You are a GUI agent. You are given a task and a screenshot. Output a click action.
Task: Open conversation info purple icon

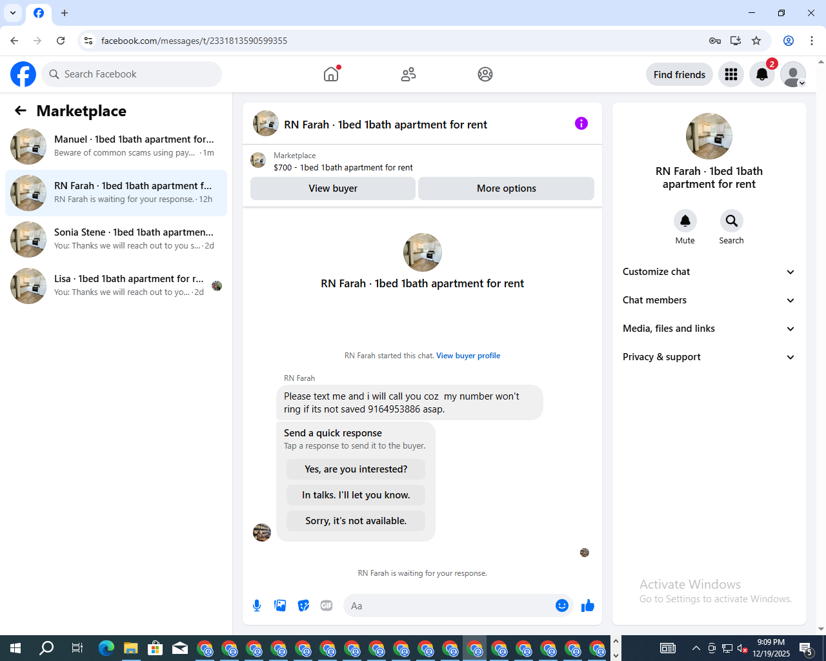pyautogui.click(x=581, y=123)
